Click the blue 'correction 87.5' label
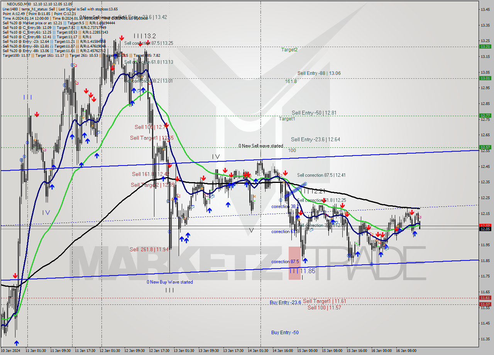Image resolution: width=494 pixels, height=355 pixels. (x=285, y=262)
